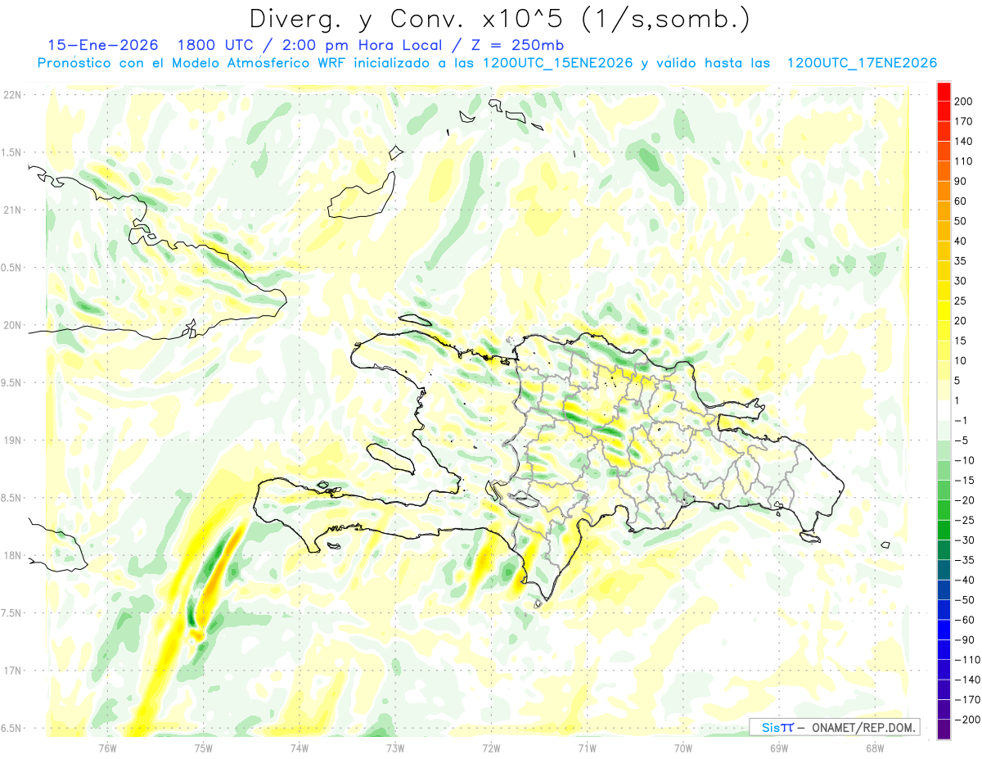Click the '74W' longitude label
982x759 pixels.
300,748
